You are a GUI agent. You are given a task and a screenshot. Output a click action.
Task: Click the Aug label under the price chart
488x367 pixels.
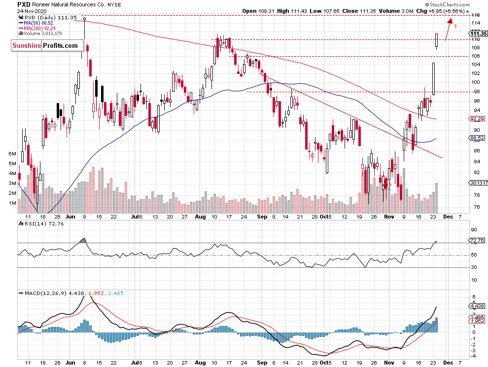200,217
